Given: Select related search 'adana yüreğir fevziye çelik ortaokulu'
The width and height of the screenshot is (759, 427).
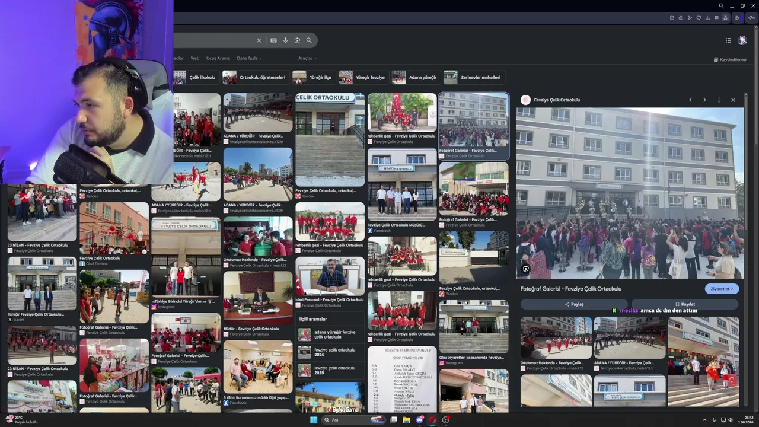Looking at the screenshot, I should [330, 334].
